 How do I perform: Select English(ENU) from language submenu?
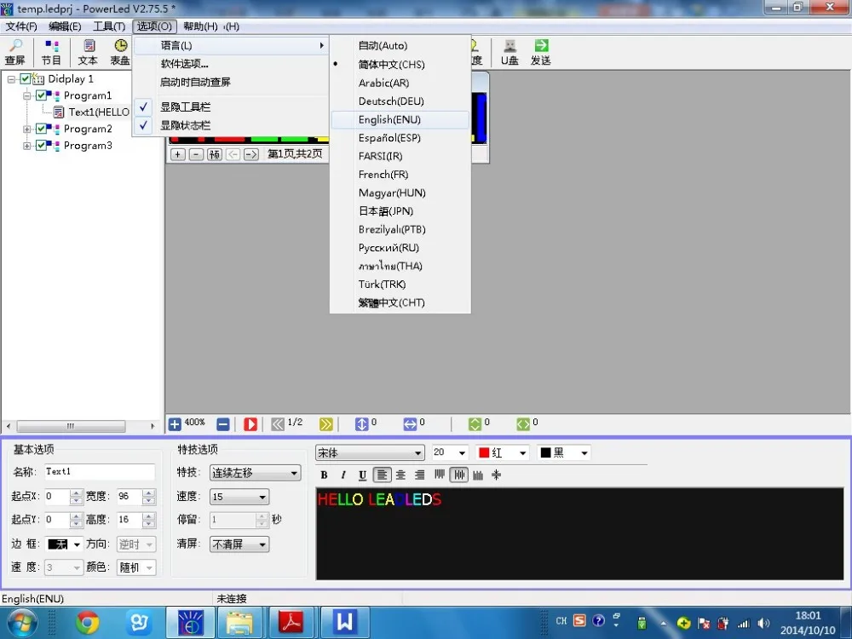[389, 120]
